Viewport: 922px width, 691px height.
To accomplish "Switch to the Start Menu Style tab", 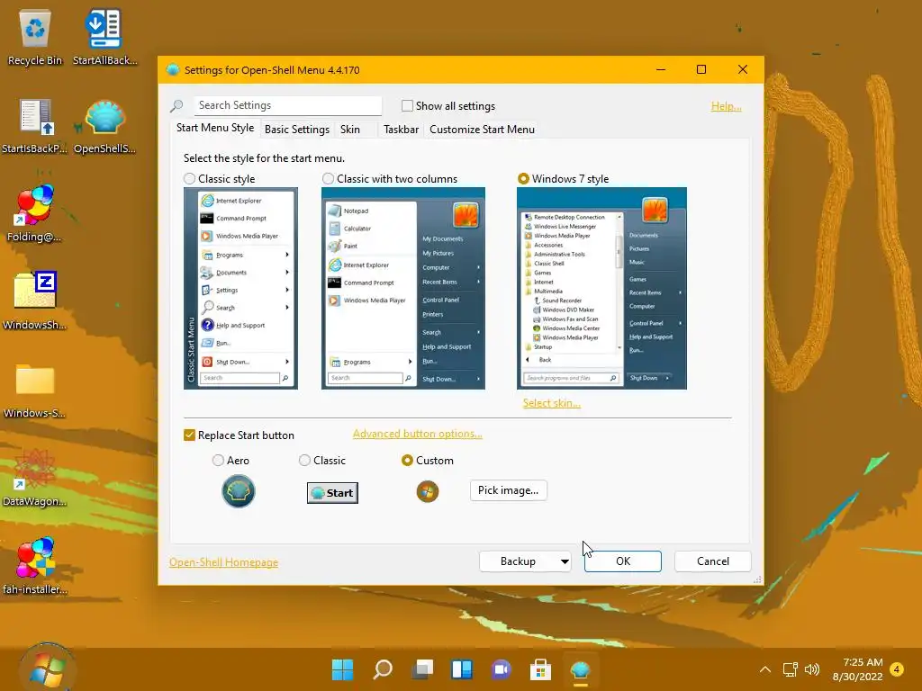I will 215,128.
